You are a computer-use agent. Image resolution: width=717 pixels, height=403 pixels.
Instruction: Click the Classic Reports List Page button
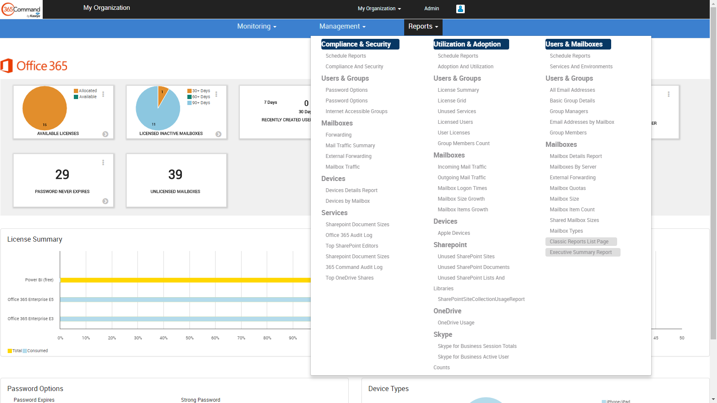pyautogui.click(x=581, y=242)
